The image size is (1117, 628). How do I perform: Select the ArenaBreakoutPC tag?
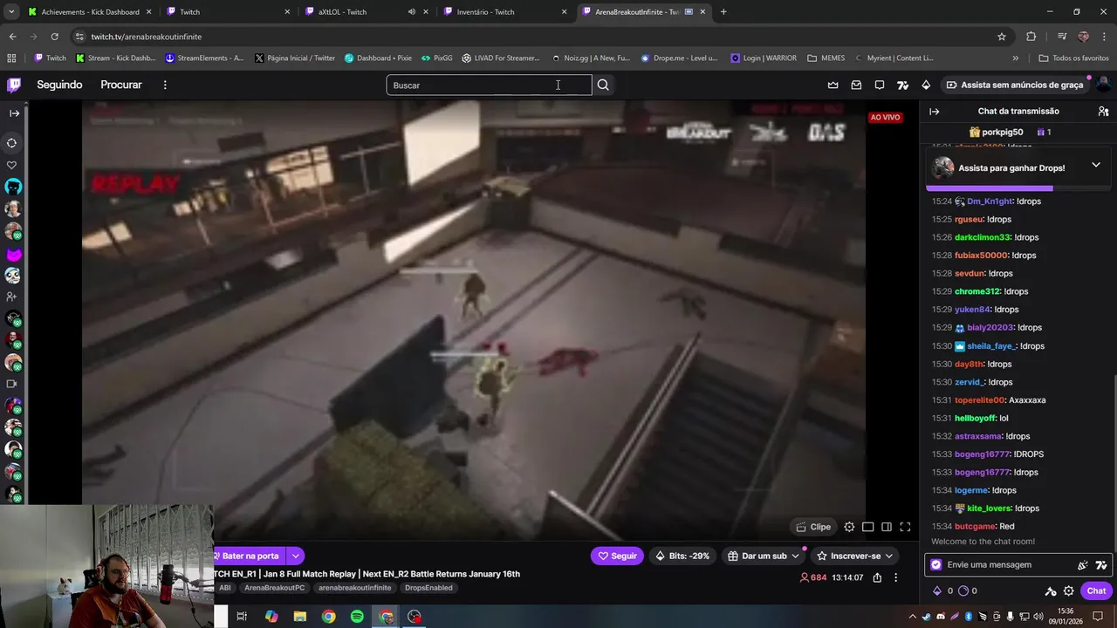pos(274,588)
